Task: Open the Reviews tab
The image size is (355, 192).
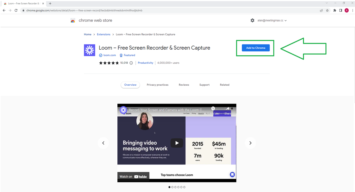Action: [184, 85]
